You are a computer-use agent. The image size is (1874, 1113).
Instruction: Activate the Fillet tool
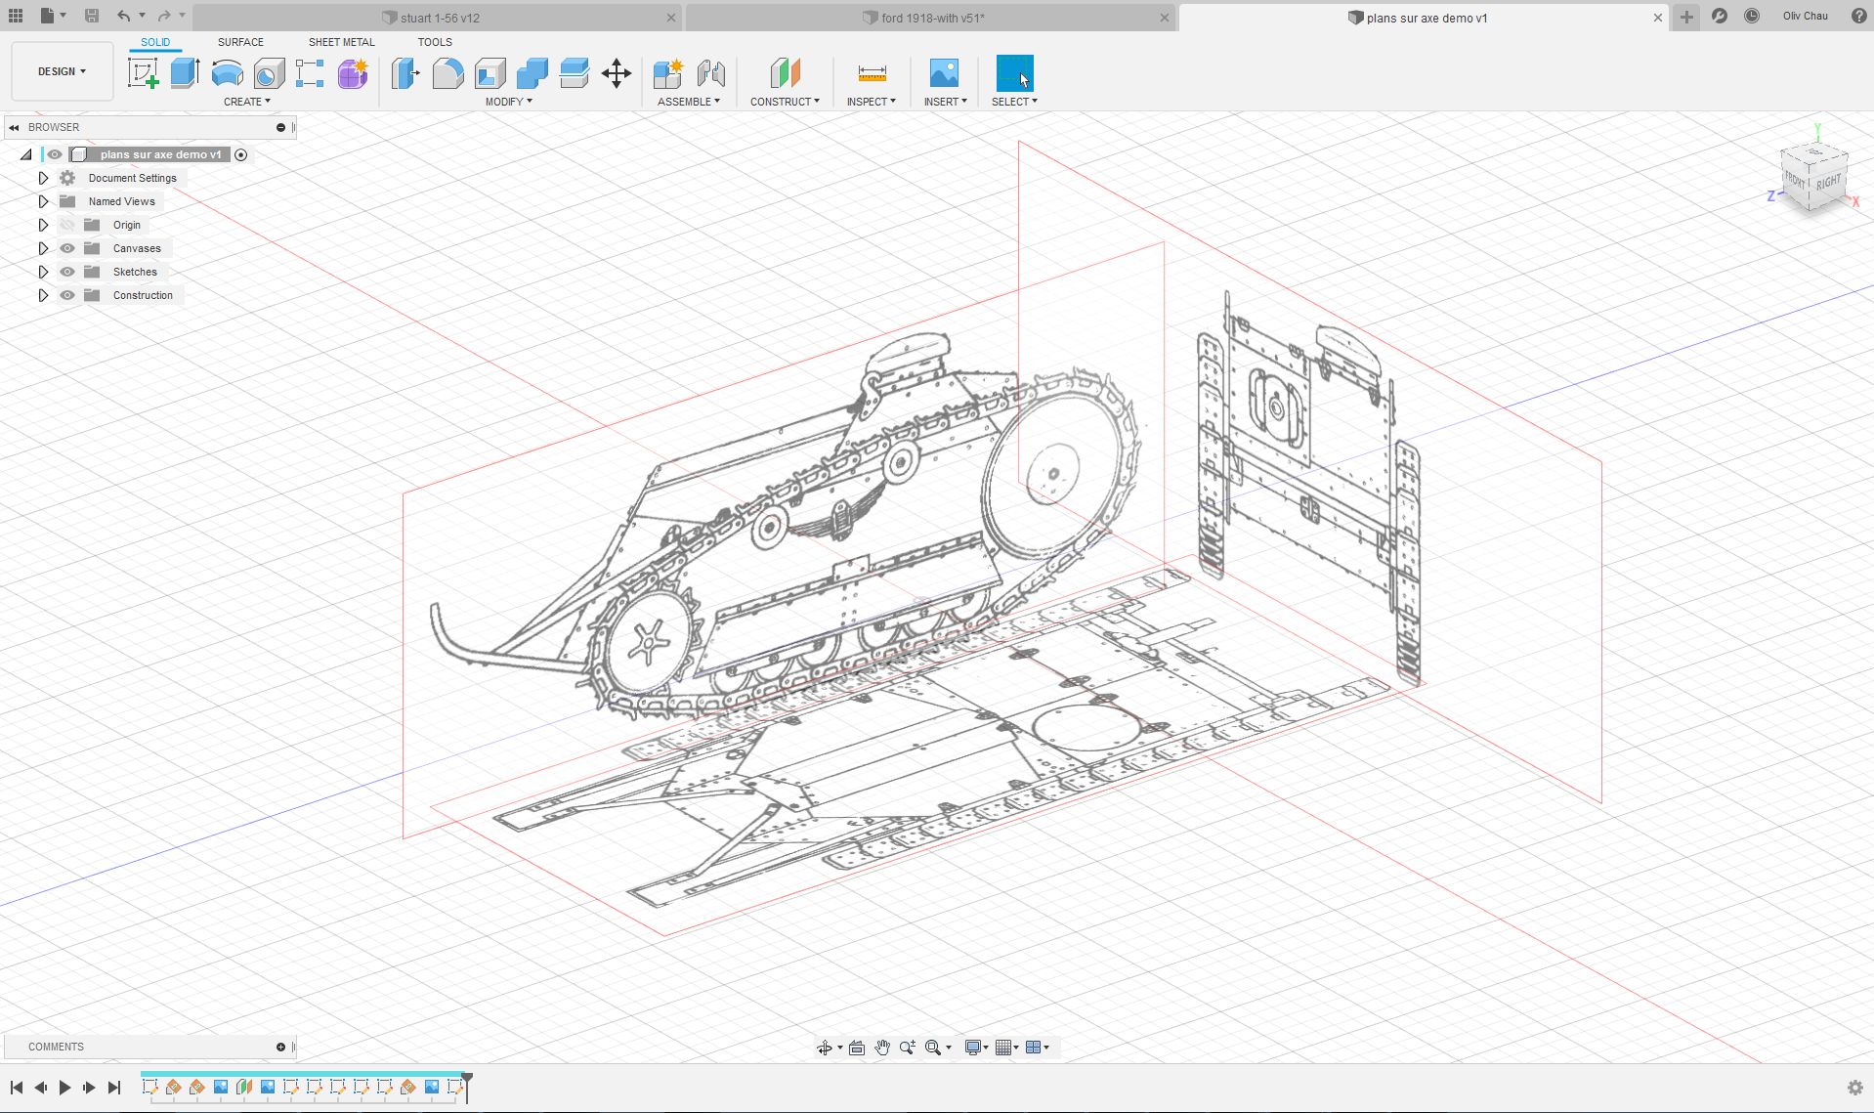tap(447, 73)
